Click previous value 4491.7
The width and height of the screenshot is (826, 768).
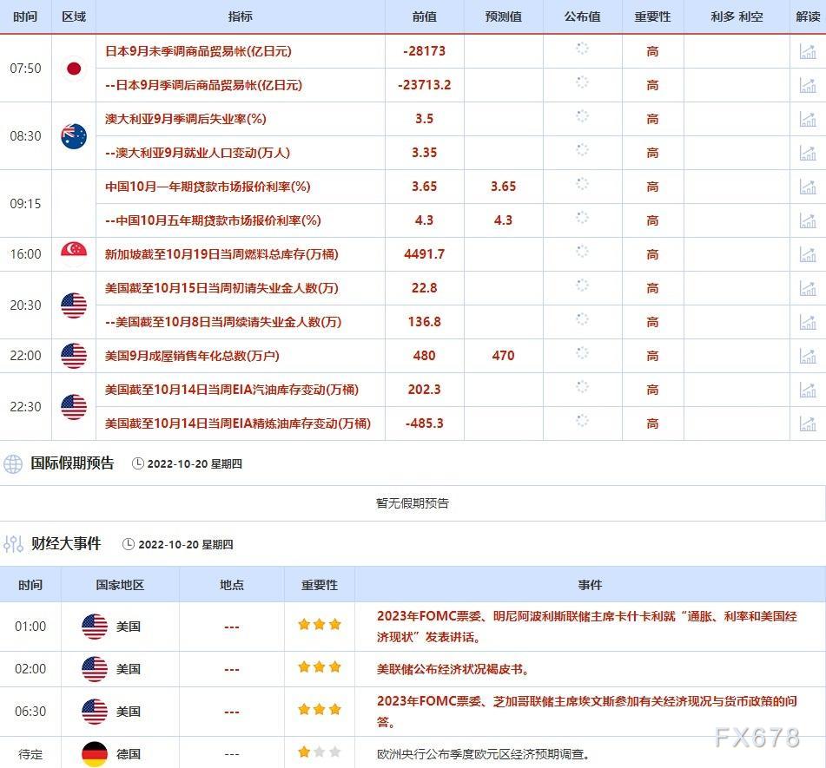[425, 254]
